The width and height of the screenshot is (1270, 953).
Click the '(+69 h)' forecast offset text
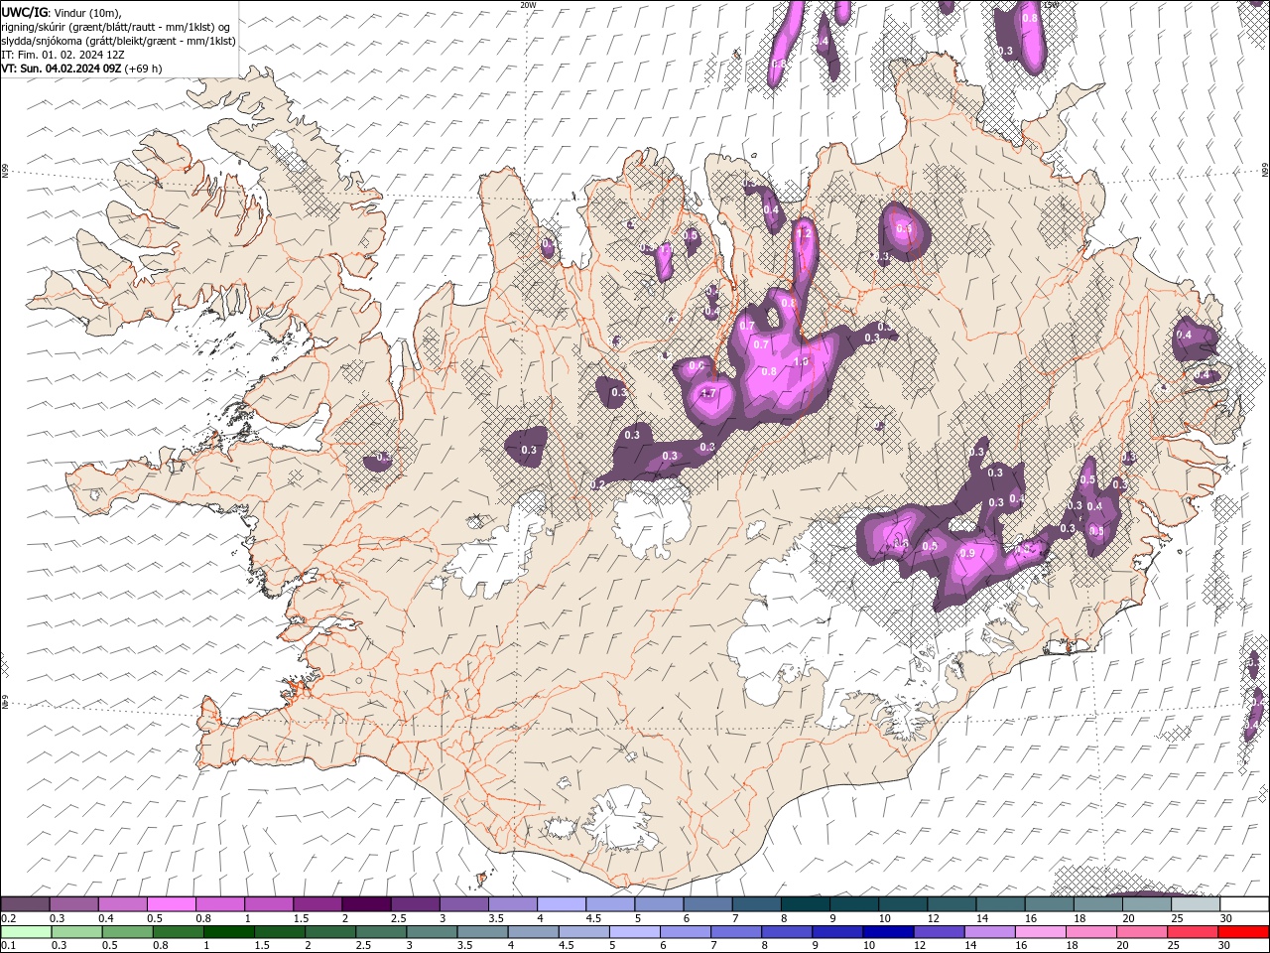tap(143, 68)
